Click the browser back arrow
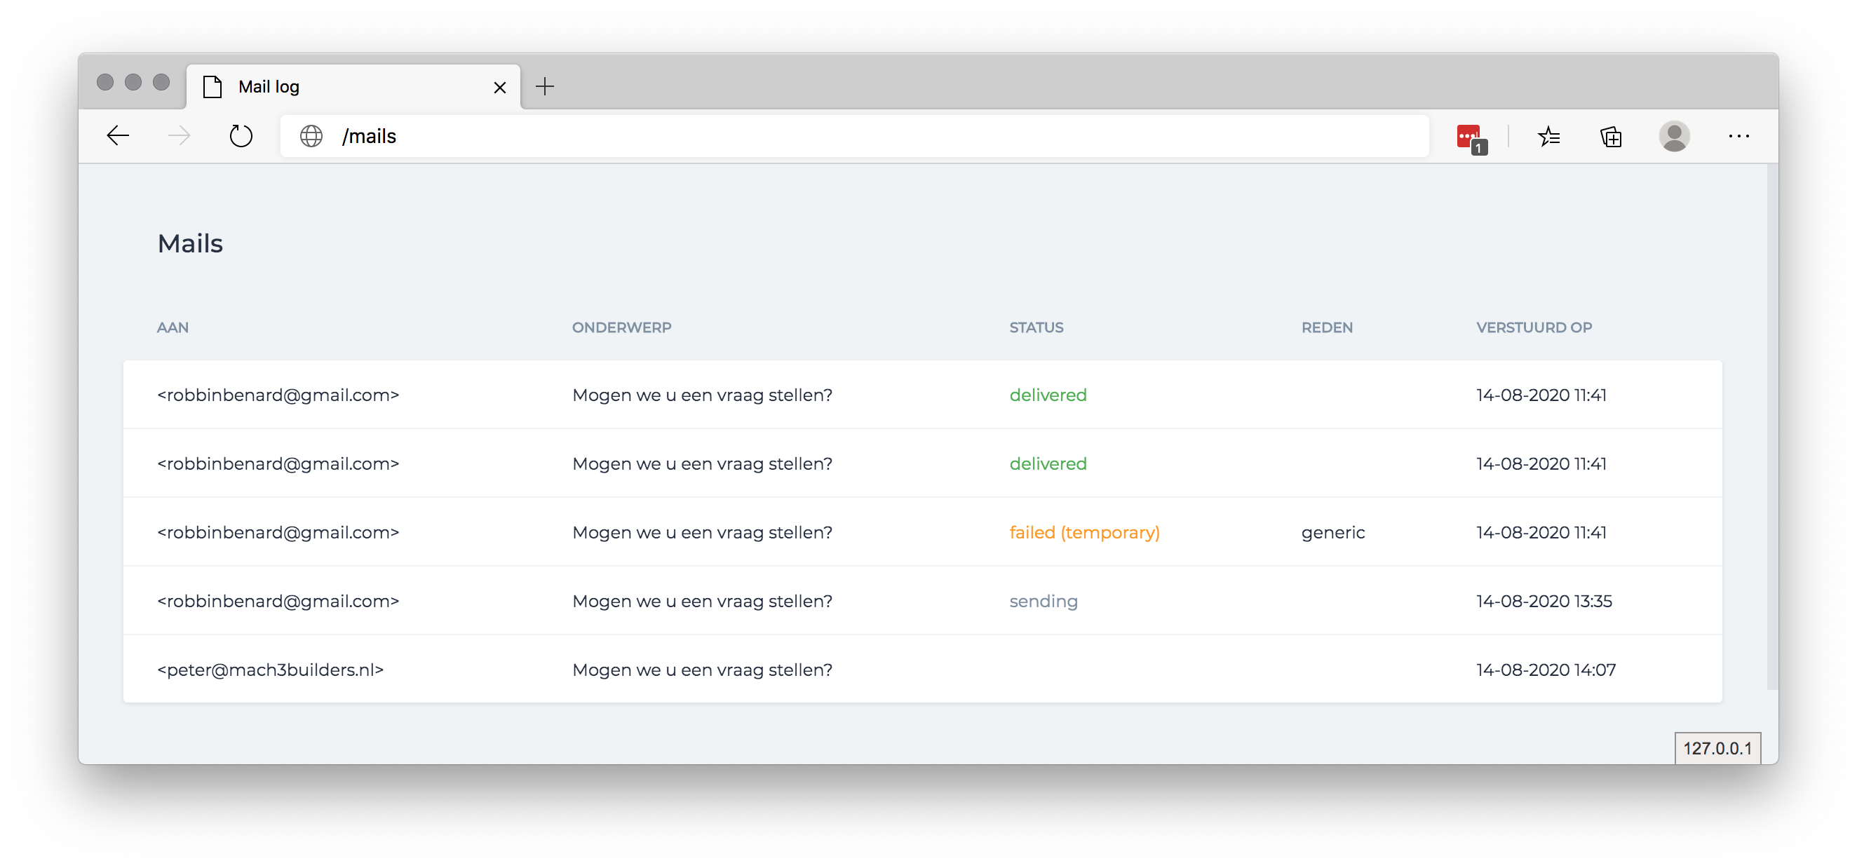 118,136
